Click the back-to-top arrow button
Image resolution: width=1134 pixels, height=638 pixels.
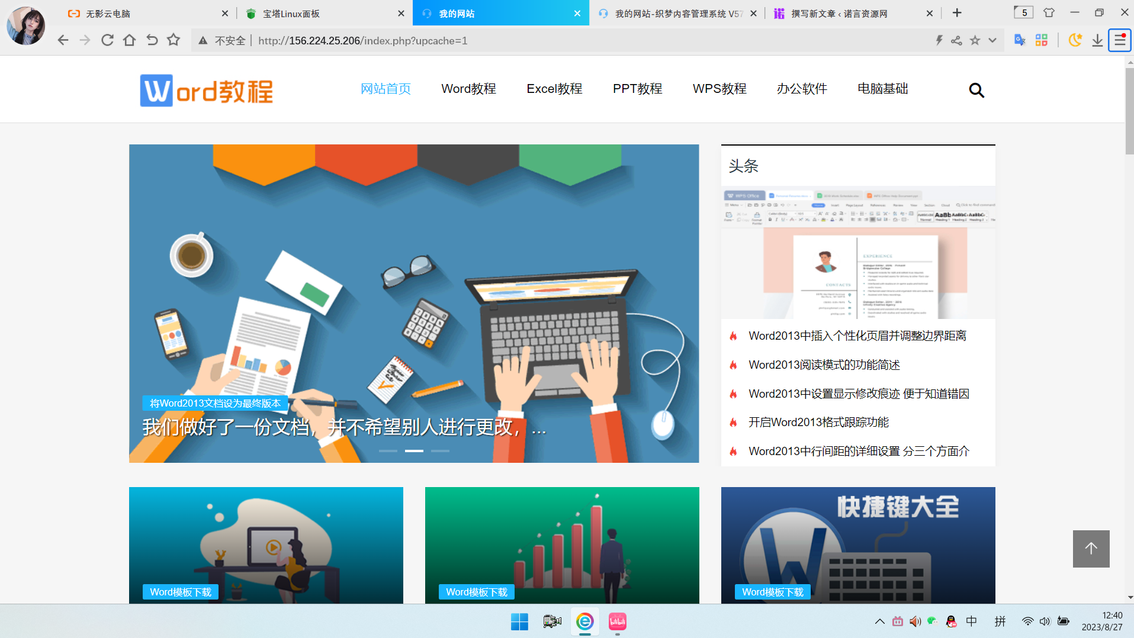click(1091, 549)
